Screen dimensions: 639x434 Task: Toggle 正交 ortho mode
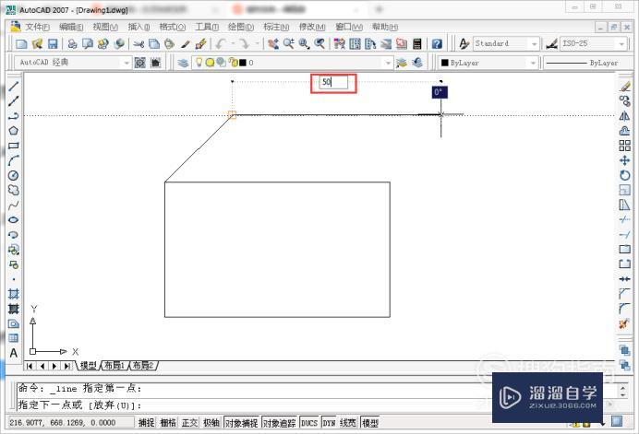(189, 423)
